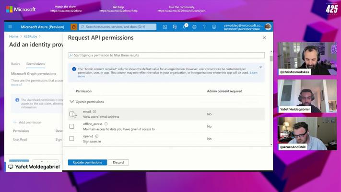Click the 'Sign users in' description
The image size is (341, 192).
coord(92,142)
